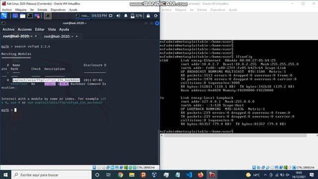This screenshot has height=179, width=318.
Task: Open Máquina menu of Metasploitable VirtualBox window
Action: [180, 10]
